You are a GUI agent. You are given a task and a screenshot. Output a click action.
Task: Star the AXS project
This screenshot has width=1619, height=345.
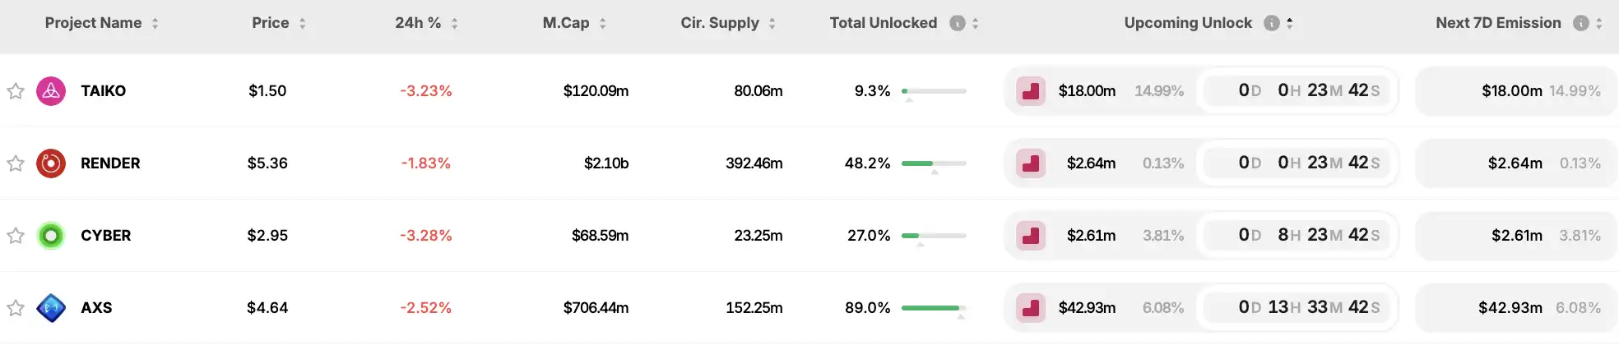(16, 308)
